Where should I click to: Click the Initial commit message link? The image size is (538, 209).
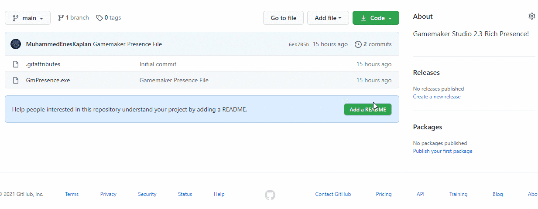click(x=158, y=64)
